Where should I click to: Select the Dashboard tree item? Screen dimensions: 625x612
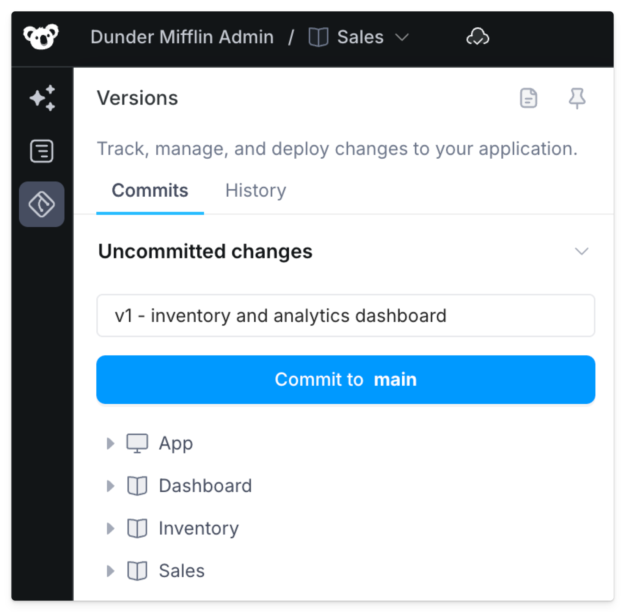tap(205, 486)
